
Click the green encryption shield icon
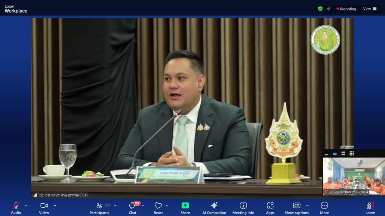click(x=320, y=9)
